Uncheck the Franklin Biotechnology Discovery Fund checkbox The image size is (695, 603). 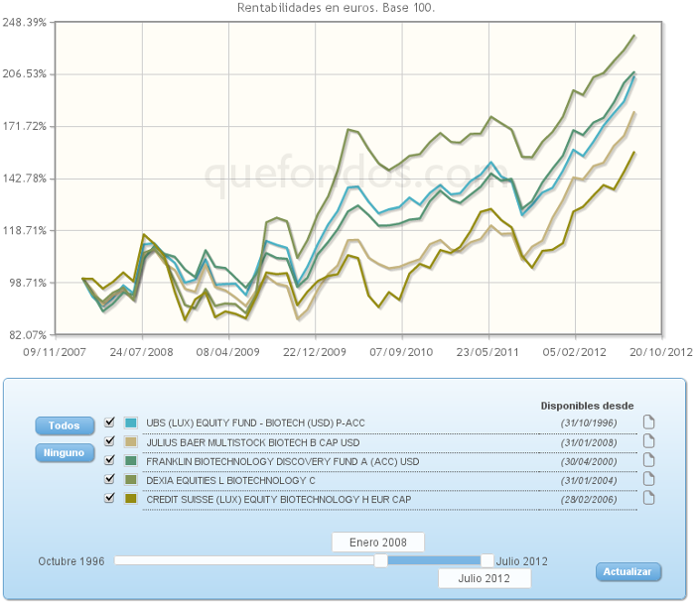109,460
